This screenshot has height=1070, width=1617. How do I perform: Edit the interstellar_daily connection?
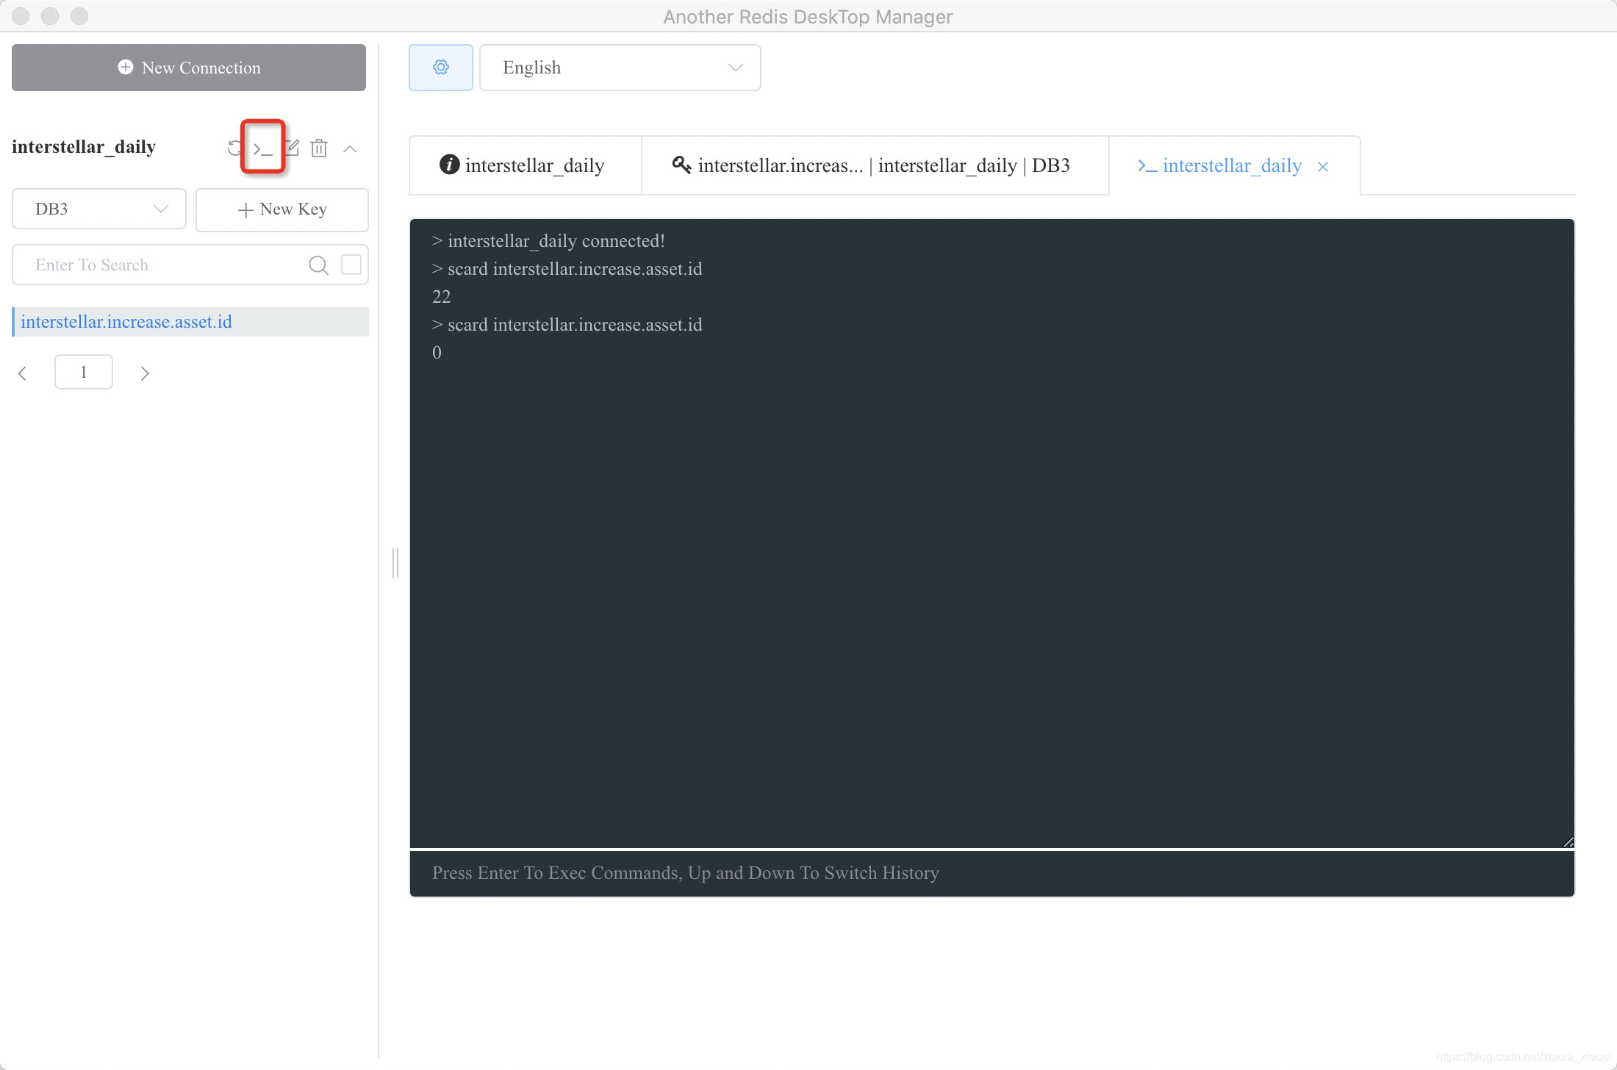[293, 148]
